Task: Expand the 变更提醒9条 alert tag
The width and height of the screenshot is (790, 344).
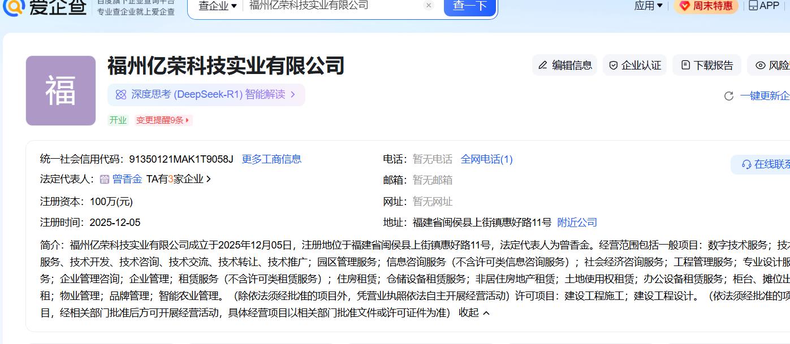Action: click(163, 120)
